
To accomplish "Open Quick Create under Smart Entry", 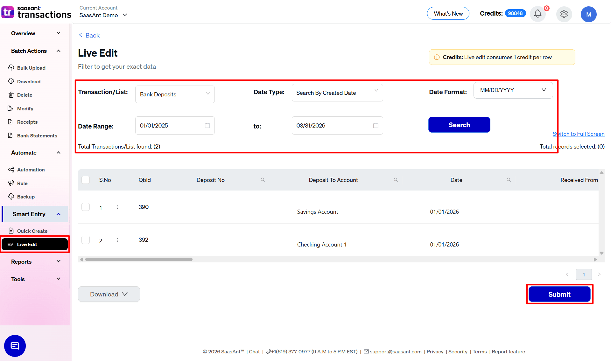I will pyautogui.click(x=32, y=231).
